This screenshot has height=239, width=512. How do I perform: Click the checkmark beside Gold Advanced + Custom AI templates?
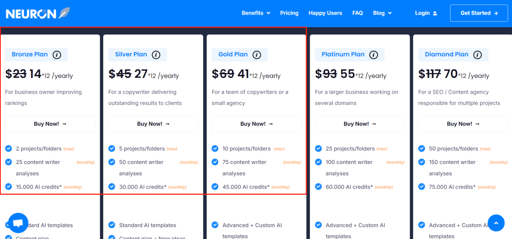(x=215, y=225)
